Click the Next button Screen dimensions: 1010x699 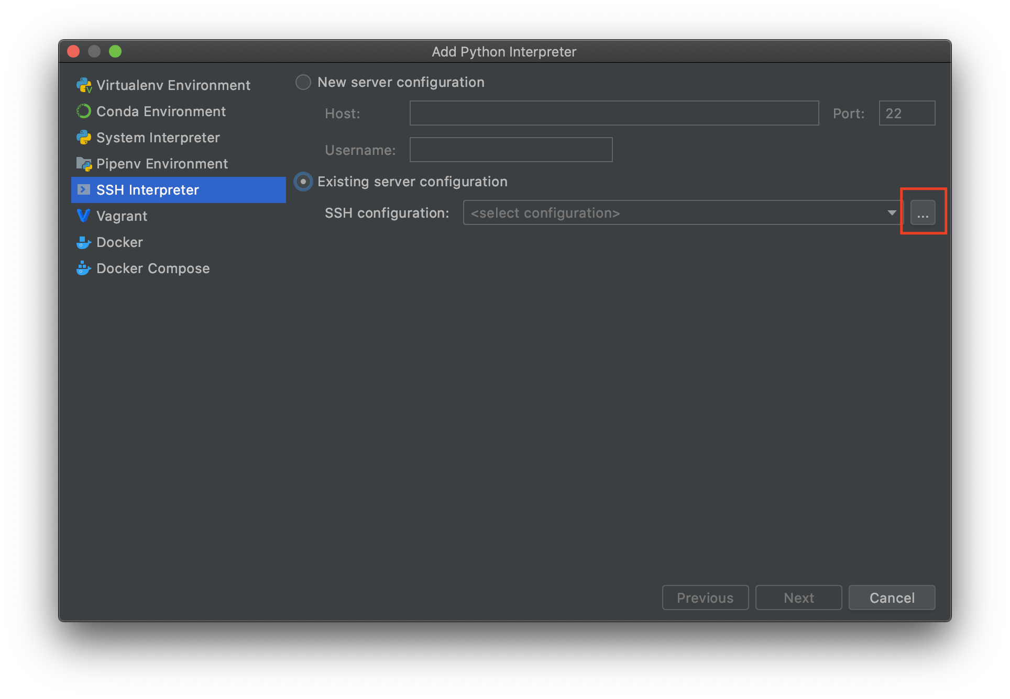[x=798, y=597]
